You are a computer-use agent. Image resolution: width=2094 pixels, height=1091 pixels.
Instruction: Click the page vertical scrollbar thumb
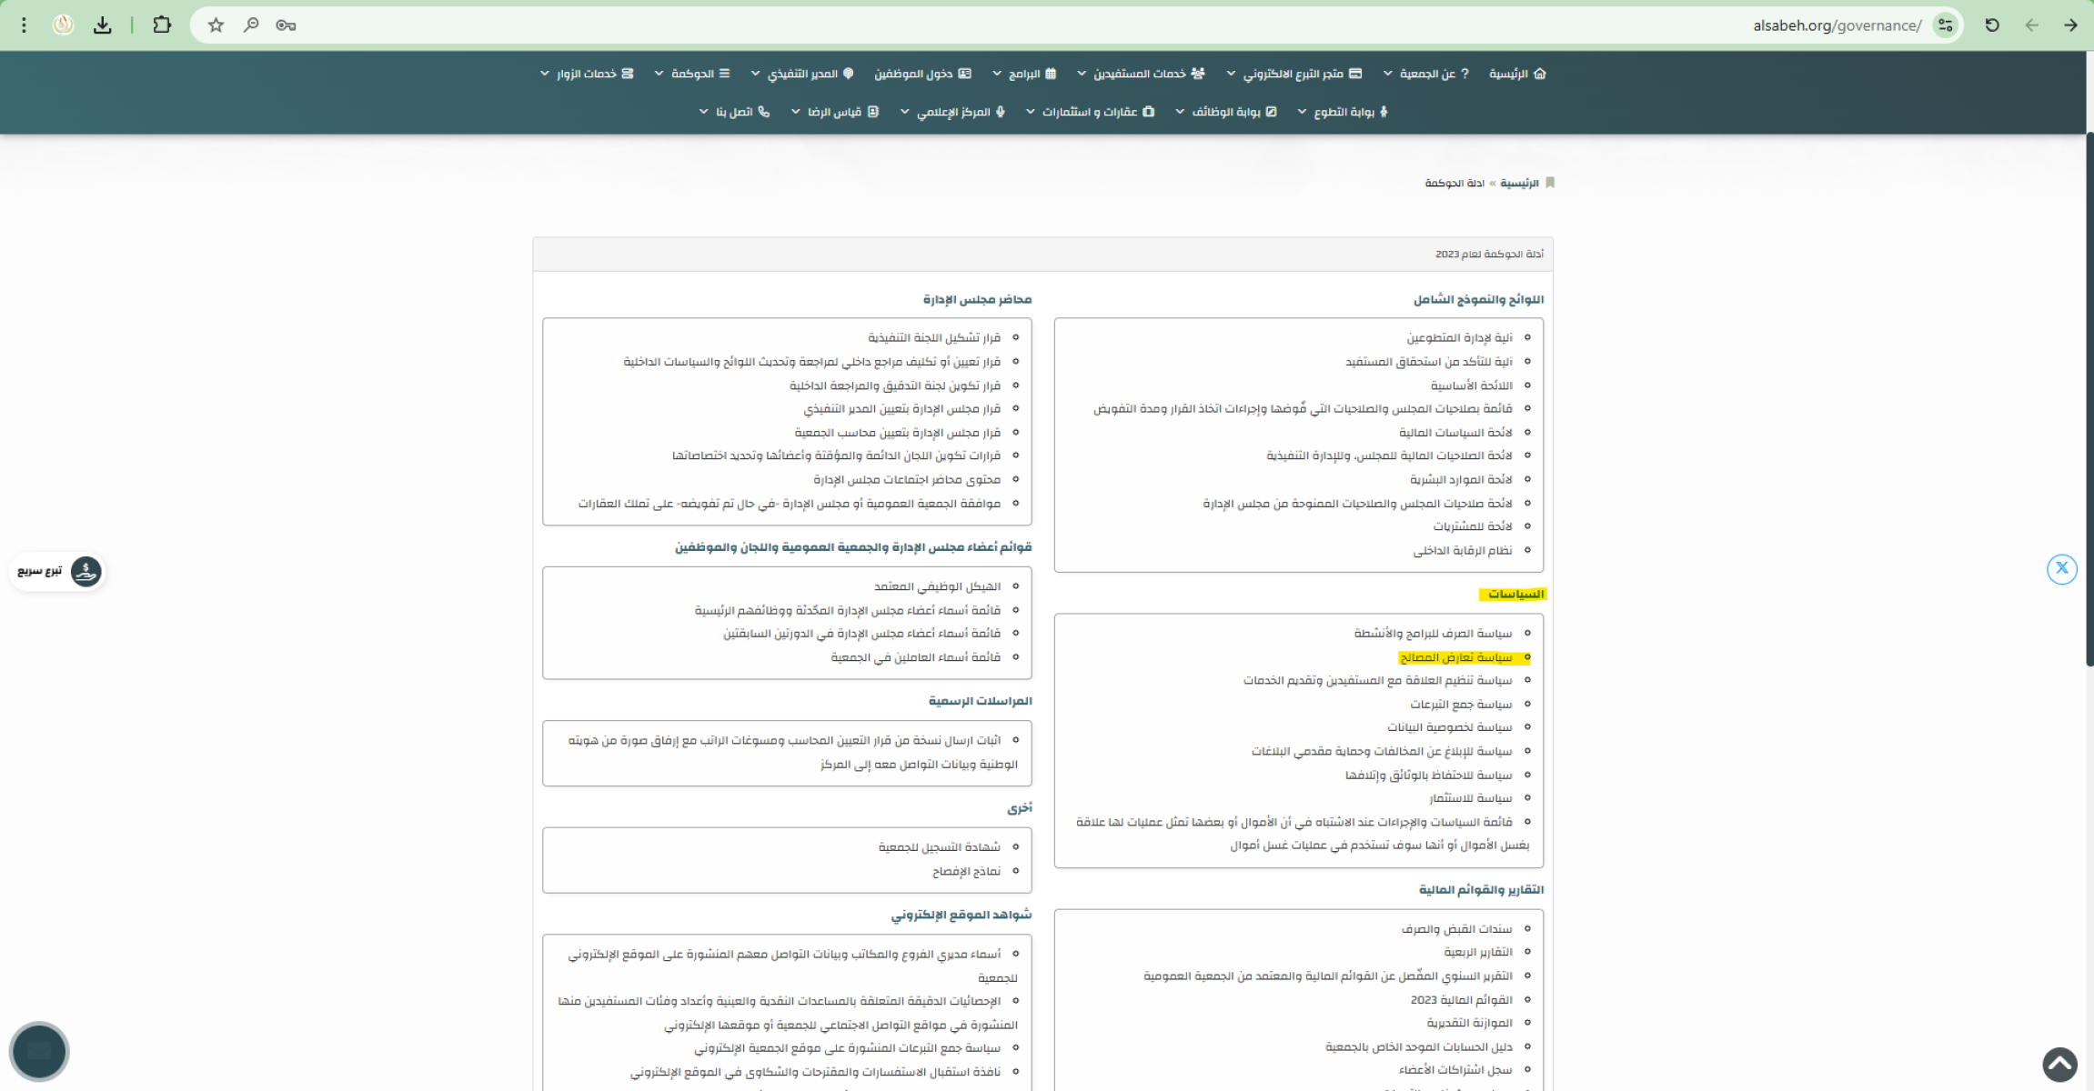point(2089,400)
